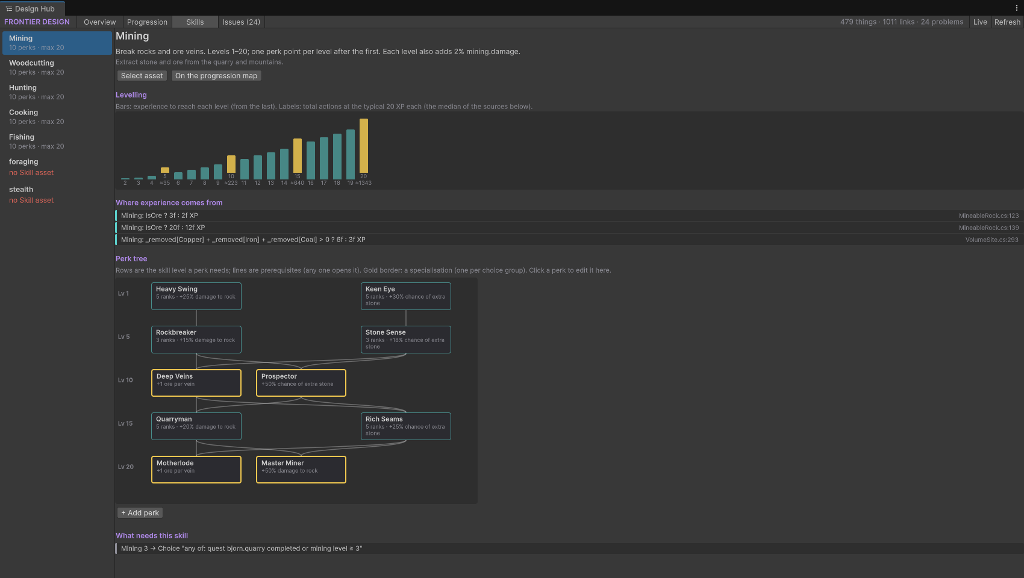Select the Mining skill in sidebar
Image resolution: width=1024 pixels, height=578 pixels.
[57, 43]
